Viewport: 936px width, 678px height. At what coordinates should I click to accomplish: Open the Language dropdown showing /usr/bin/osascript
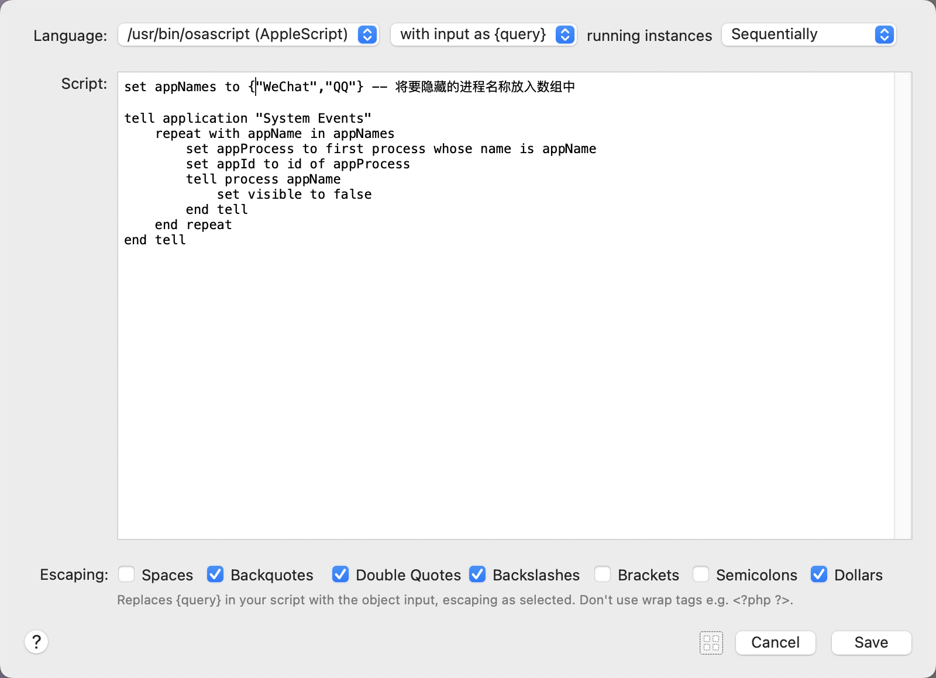[x=248, y=34]
